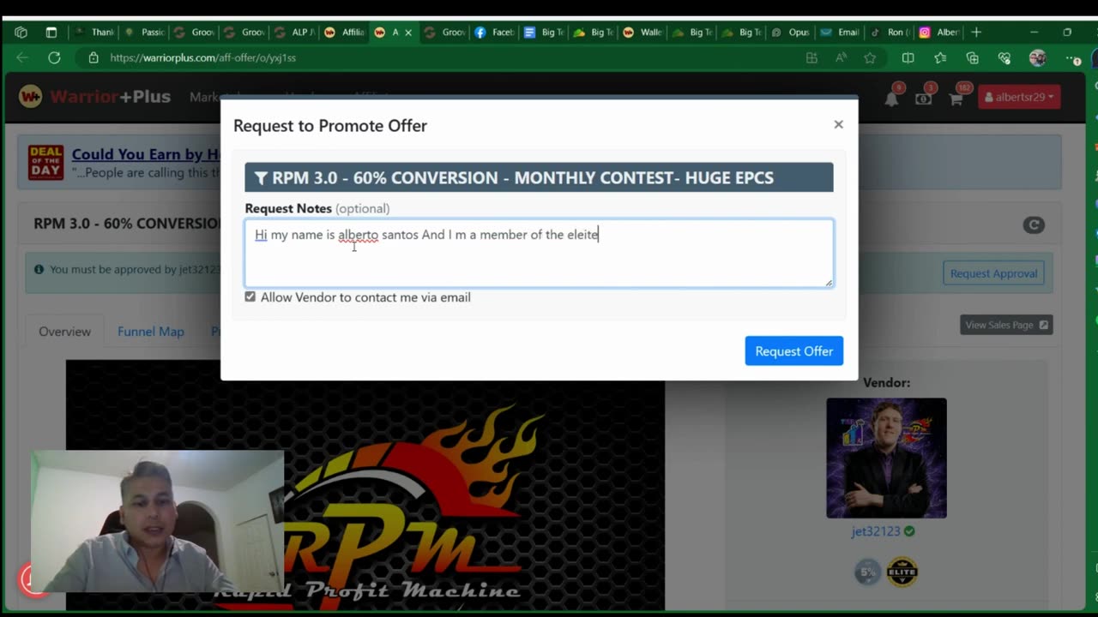
Task: Open View Sales Page button
Action: tap(1006, 325)
